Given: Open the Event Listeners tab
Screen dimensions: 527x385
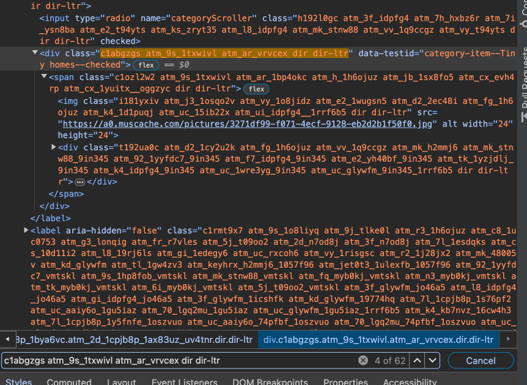Looking at the screenshot, I should tap(184, 382).
